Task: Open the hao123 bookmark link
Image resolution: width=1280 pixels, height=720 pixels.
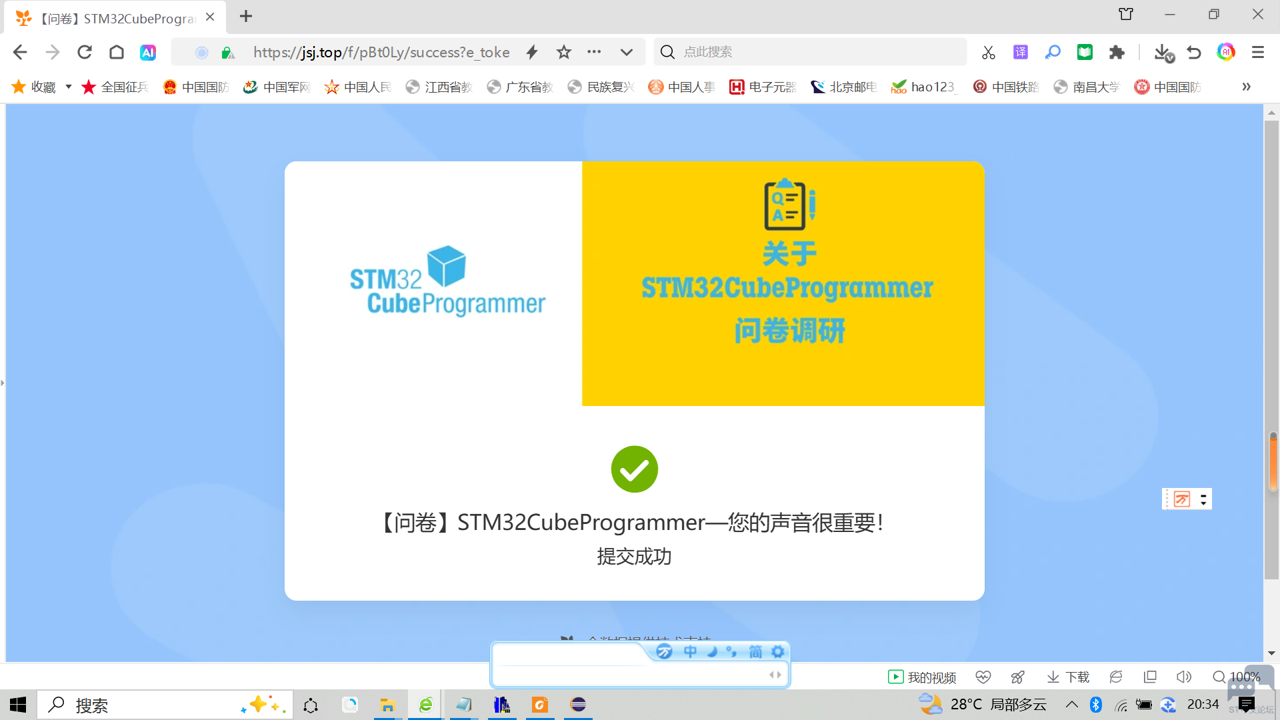Action: pos(924,87)
